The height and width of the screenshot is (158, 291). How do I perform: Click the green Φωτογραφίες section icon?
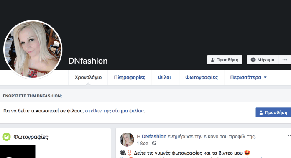[x=7, y=137]
